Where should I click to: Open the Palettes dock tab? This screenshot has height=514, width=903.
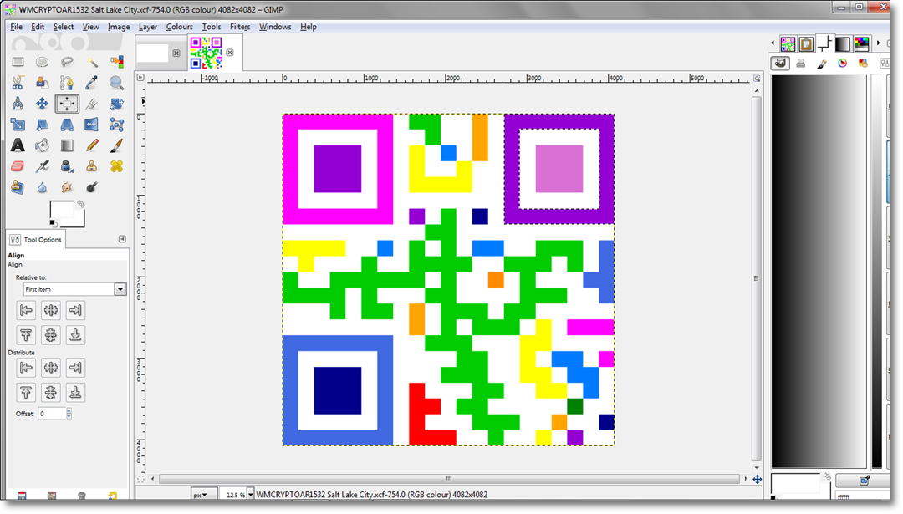point(861,43)
